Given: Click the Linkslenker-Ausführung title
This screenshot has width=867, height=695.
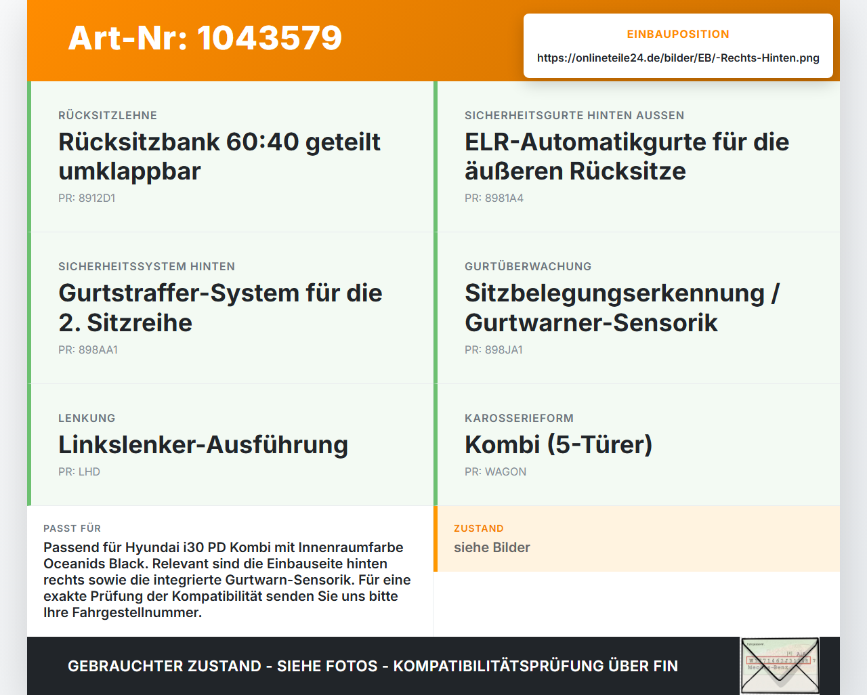Looking at the screenshot, I should pos(203,444).
